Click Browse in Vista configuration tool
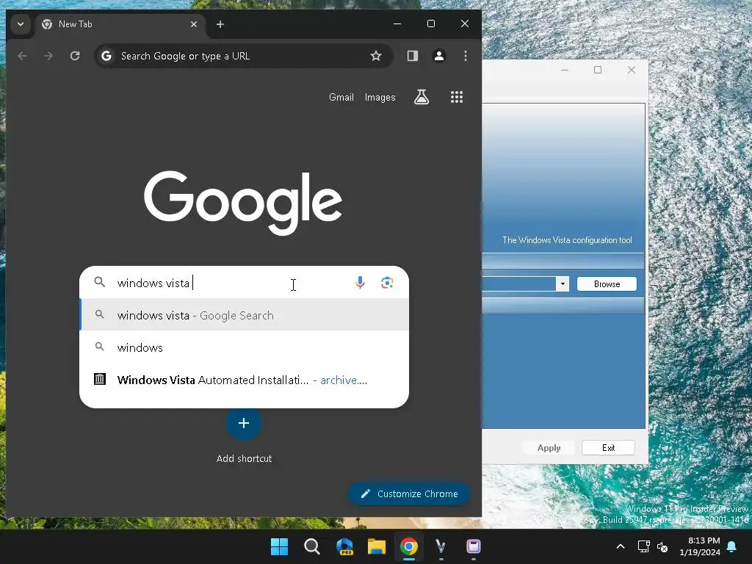Viewport: 752px width, 564px height. pos(607,284)
